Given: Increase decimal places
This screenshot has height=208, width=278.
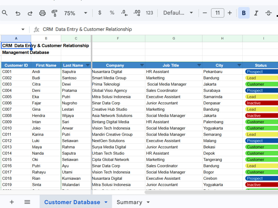Looking at the screenshot, I should click(137, 13).
